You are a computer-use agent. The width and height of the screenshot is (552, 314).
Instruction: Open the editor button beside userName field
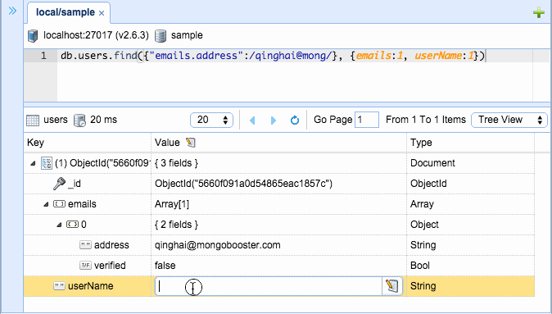pyautogui.click(x=391, y=286)
